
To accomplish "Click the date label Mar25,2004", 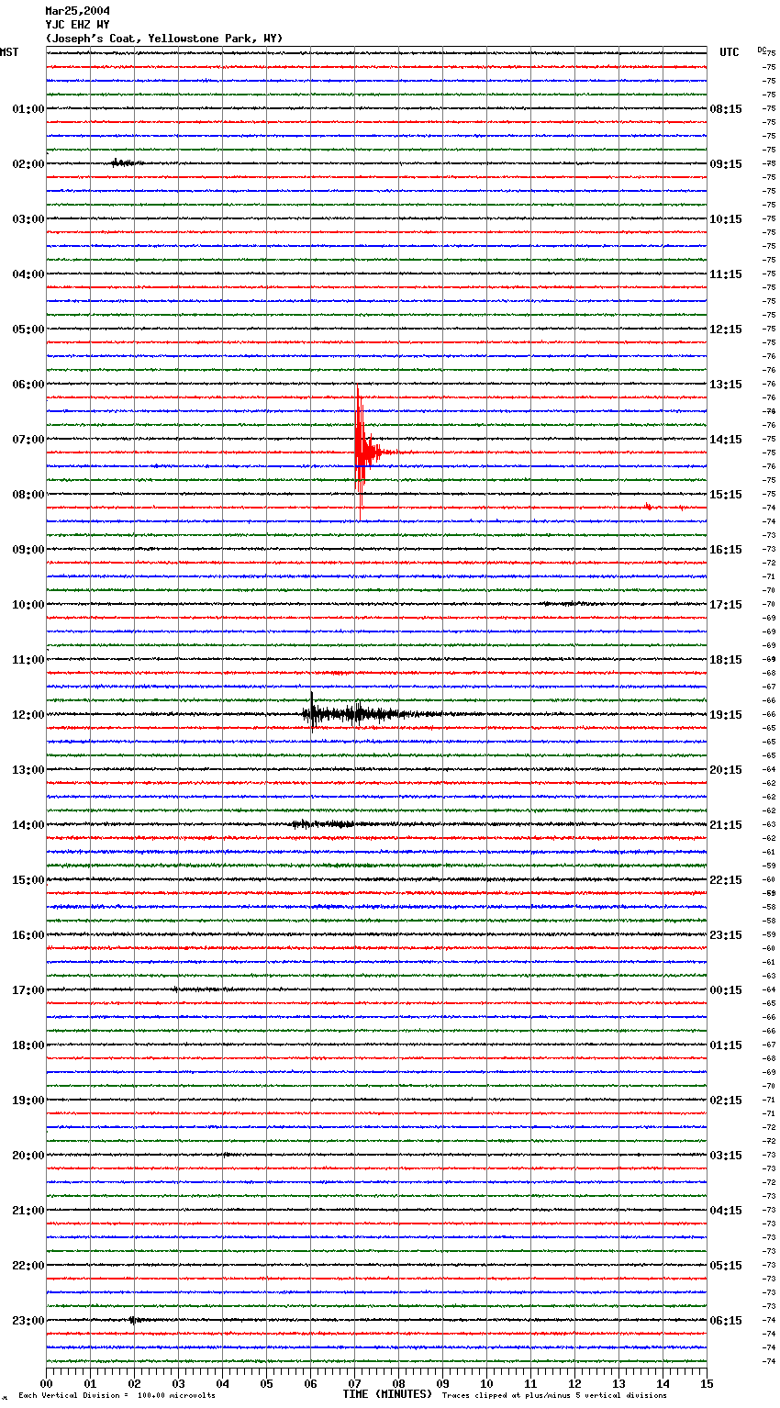I will pos(78,11).
